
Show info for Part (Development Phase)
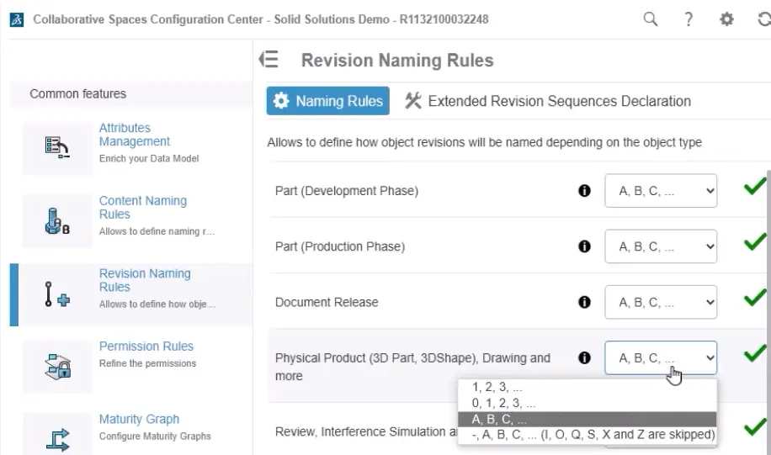pyautogui.click(x=584, y=191)
